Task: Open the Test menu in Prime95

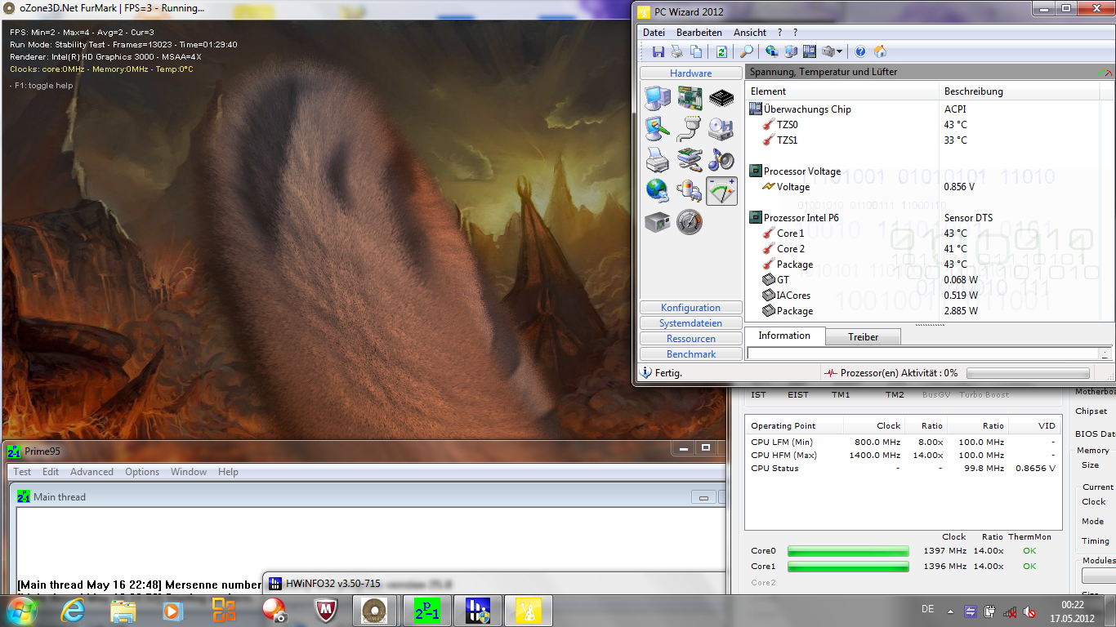Action: [x=22, y=472]
